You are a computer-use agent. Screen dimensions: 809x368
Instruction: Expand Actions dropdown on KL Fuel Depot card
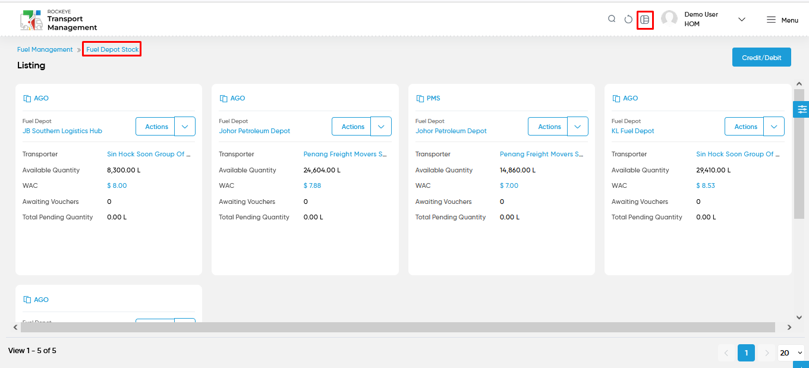coord(774,127)
